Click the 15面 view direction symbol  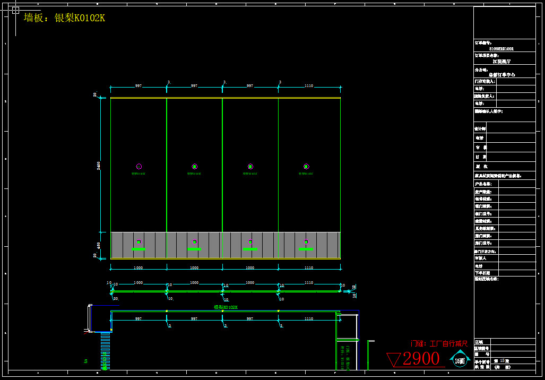pos(460,360)
